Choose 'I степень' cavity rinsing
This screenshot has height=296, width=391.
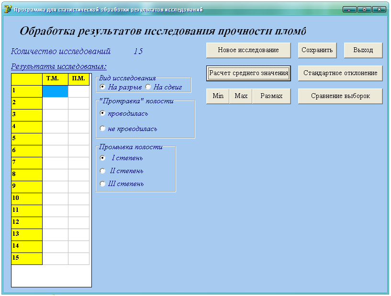pos(102,158)
